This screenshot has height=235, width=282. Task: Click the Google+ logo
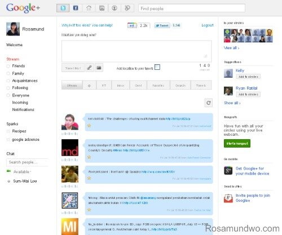click(23, 8)
